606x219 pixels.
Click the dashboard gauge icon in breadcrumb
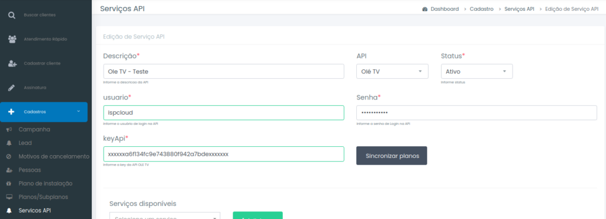pyautogui.click(x=425, y=9)
